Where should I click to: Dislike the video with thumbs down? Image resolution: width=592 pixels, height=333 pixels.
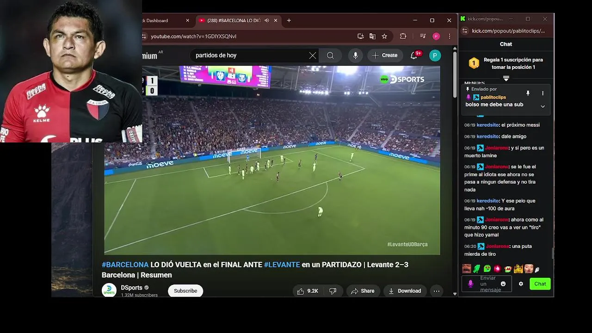click(333, 291)
